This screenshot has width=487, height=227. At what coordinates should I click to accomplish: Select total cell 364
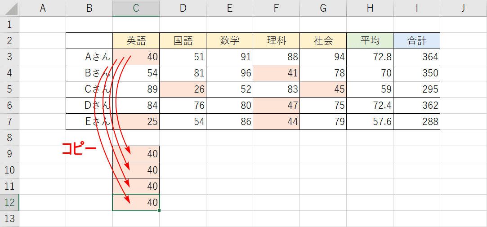coord(416,57)
